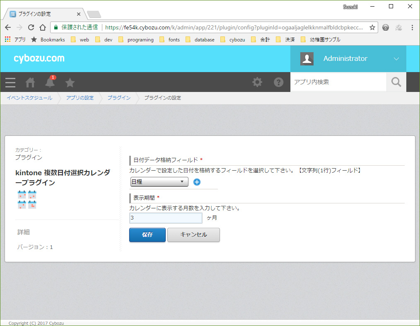420x326 pixels.
Task: Open a new browser tab
Action: point(94,14)
